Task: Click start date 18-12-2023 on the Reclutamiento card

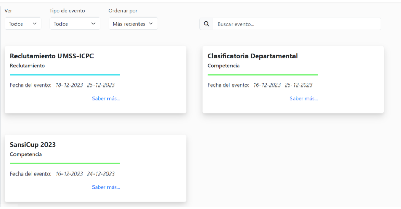Action: click(x=69, y=85)
